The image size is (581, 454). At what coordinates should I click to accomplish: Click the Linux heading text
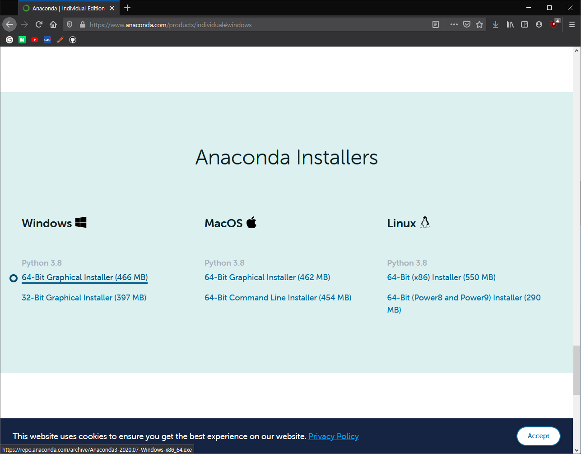tap(402, 223)
